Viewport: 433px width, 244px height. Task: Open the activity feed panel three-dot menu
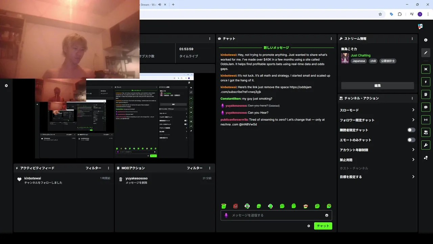[x=108, y=168]
